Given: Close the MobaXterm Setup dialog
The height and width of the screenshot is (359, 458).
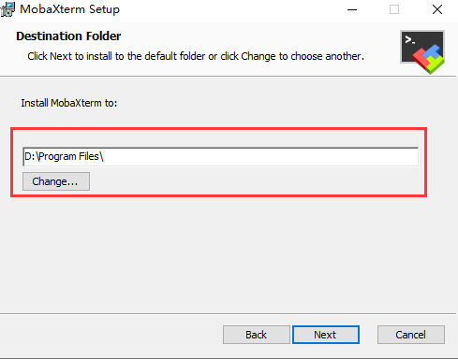Looking at the screenshot, I should coord(437,9).
